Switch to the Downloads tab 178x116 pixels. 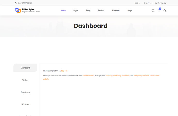[25, 92]
